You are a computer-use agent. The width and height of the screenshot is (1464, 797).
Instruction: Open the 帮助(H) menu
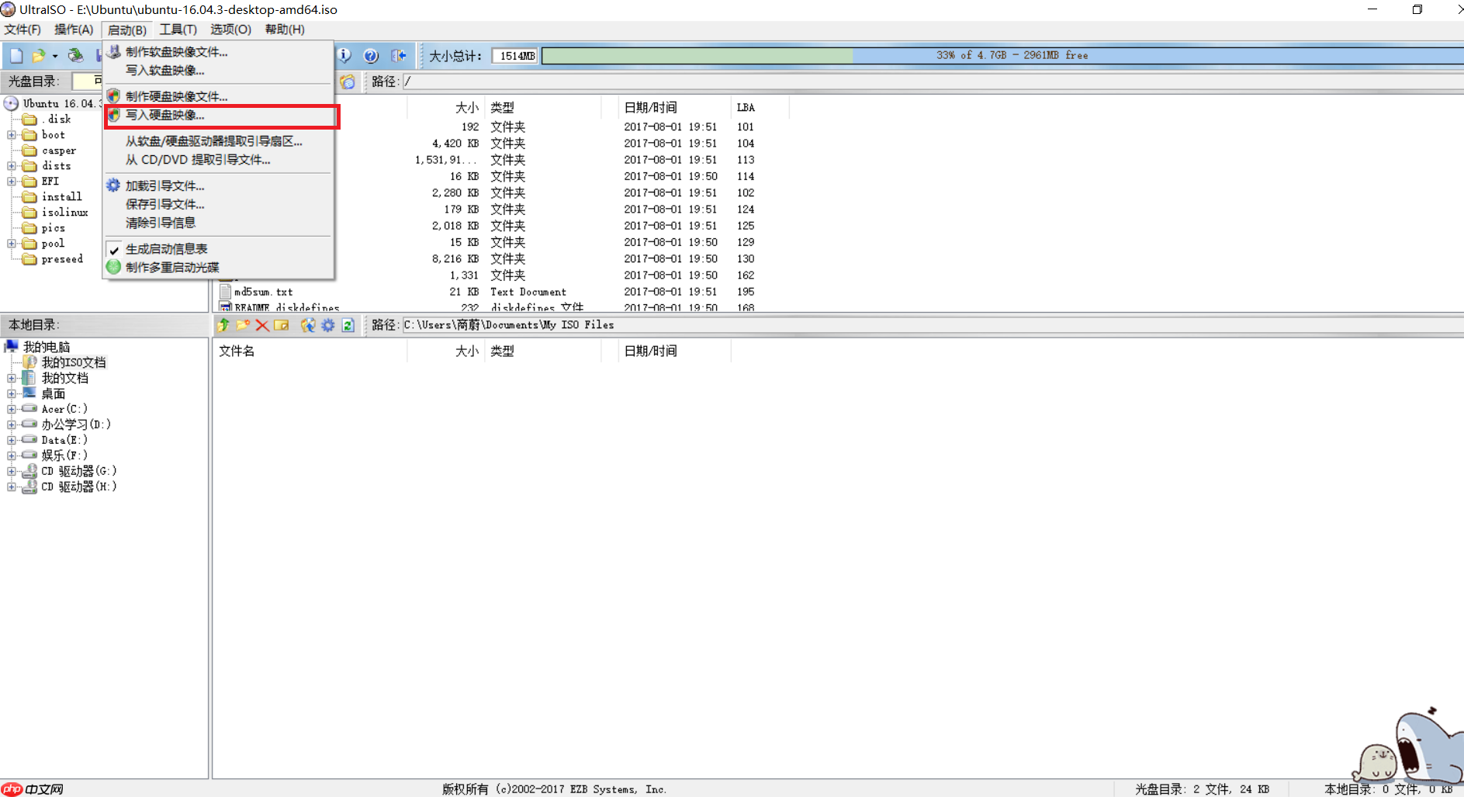285,29
